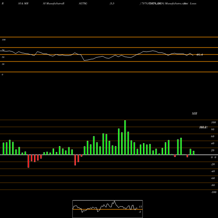Click the 'SI(TM)' header label
This screenshot has width=218, height=218.
83,3
